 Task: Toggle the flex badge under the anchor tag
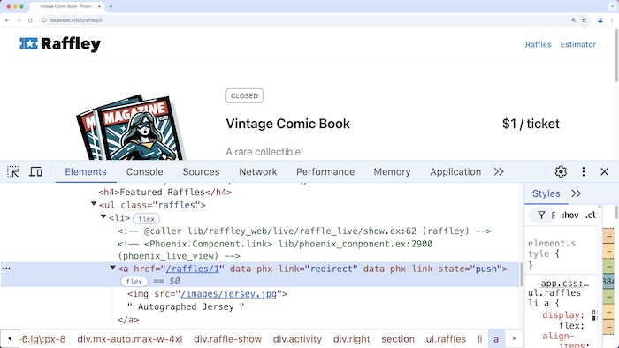click(134, 282)
